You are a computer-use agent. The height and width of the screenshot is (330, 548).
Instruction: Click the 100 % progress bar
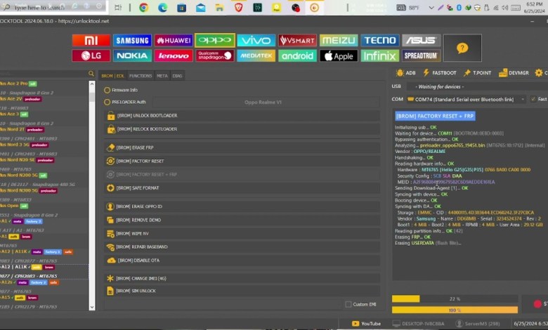coord(455,310)
